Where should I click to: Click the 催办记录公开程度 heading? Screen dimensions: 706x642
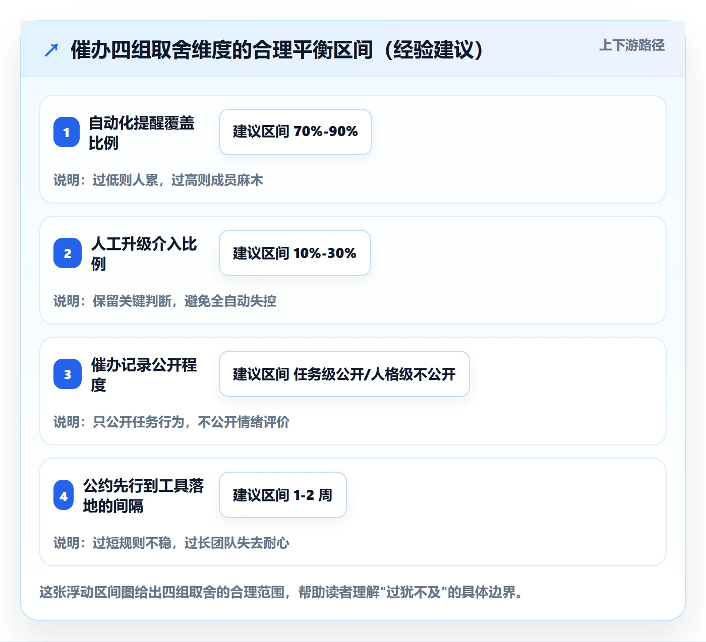tap(144, 374)
